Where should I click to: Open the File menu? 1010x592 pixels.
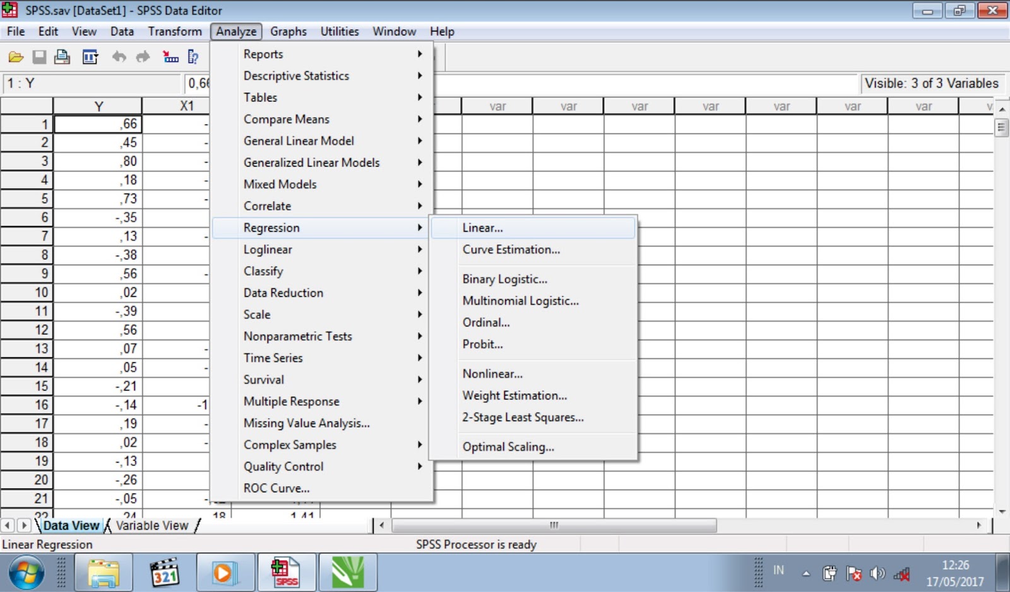[x=16, y=32]
